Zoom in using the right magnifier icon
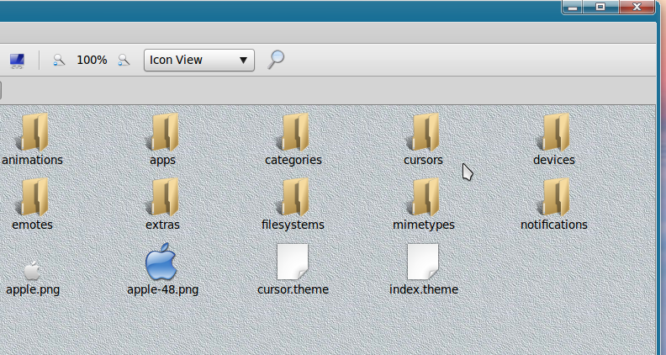 point(124,61)
